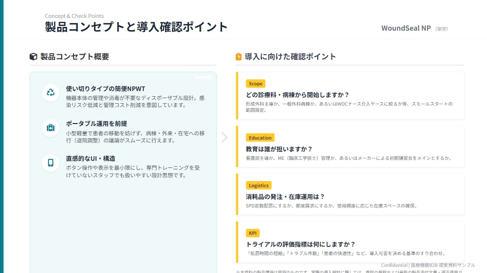Click the question clipboard icon beside 導入に向けた確認ポイント
Image resolution: width=487 pixels, height=273 pixels.
[239, 57]
